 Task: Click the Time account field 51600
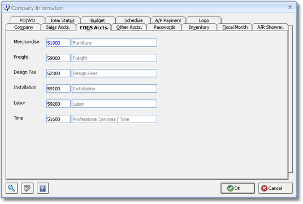pos(58,119)
